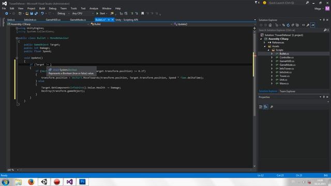
Task: Collapse the Assembly-CSharp project node
Action: click(x=261, y=39)
